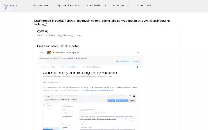Screen dimensions: 208x130
Task: Click the share icon
Action: [137, 67]
